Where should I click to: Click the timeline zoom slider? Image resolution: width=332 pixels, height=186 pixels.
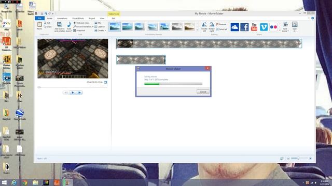click(x=298, y=158)
